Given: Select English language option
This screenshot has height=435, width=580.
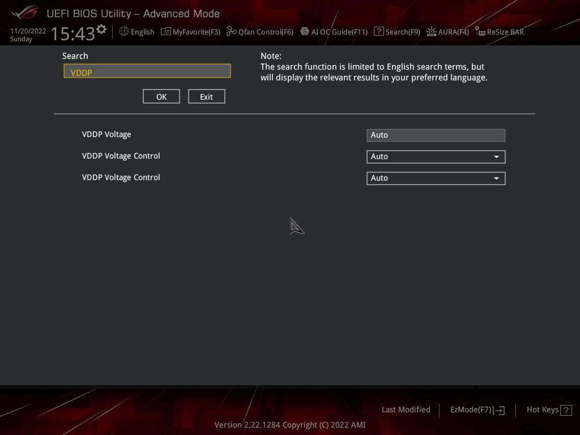Looking at the screenshot, I should (x=142, y=32).
